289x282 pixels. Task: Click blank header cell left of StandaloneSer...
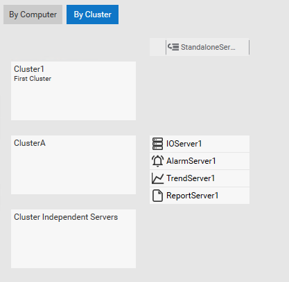pyautogui.click(x=157, y=47)
